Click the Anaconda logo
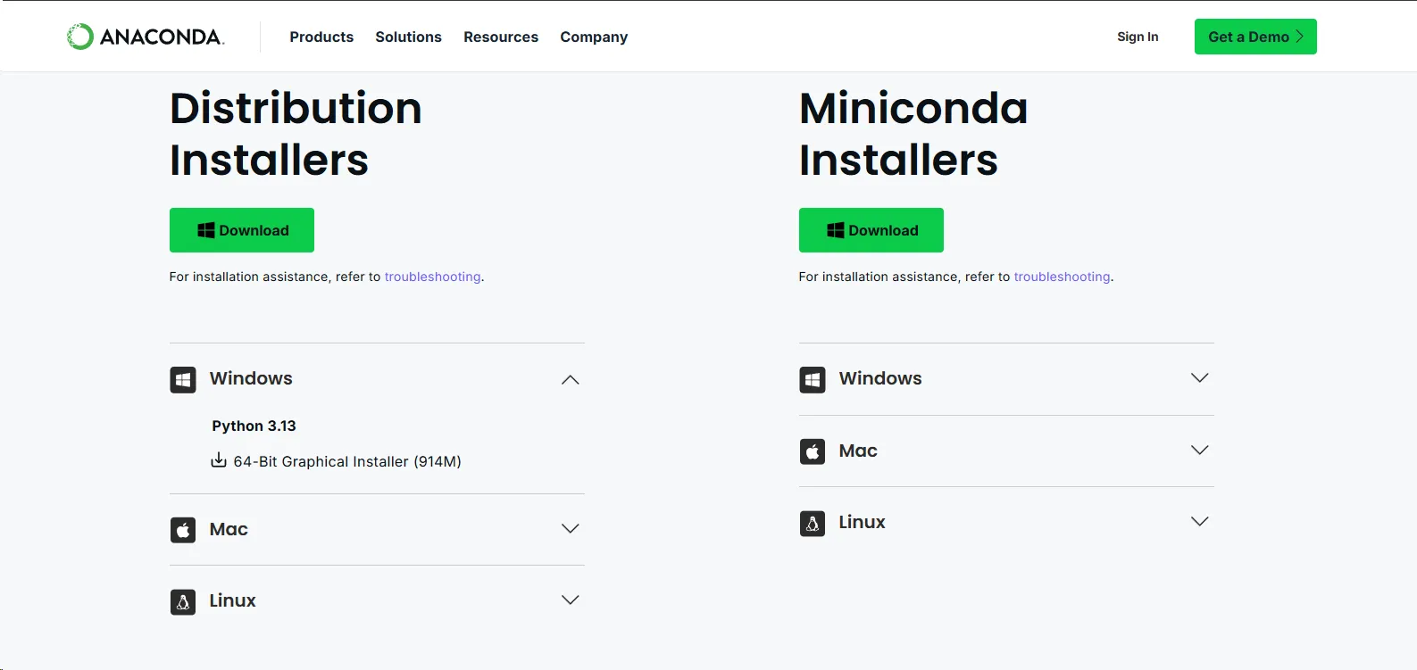The width and height of the screenshot is (1417, 670). (x=146, y=37)
